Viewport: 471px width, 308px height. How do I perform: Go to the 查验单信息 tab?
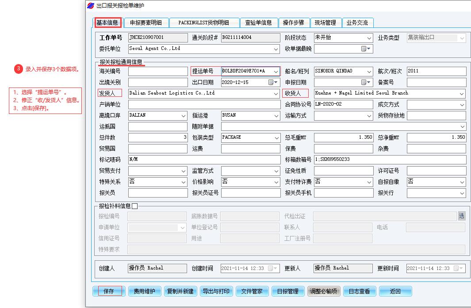(x=259, y=23)
